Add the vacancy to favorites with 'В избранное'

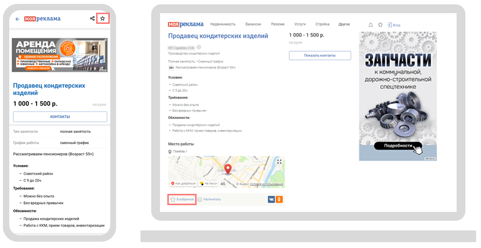182,199
